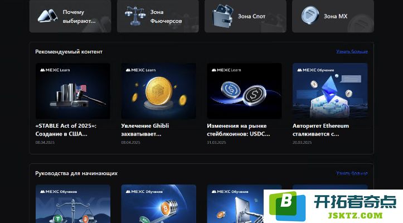The width and height of the screenshot is (403, 223).
Task: Click the date 20.03.2025 under the Ethereum article
Action: pos(302,142)
